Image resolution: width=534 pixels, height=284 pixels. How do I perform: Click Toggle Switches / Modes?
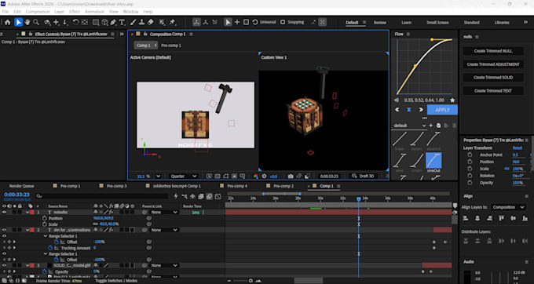coord(116,281)
